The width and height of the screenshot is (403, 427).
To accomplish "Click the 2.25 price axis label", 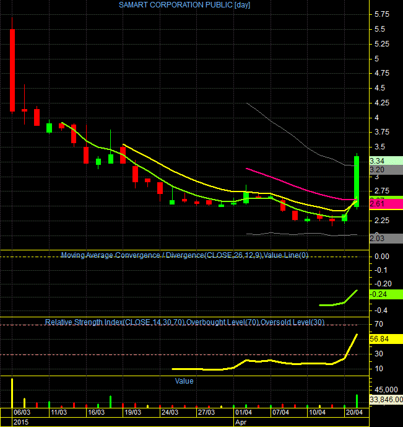I will 382,221.
